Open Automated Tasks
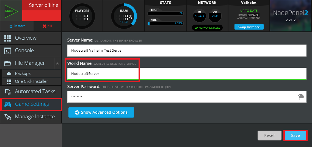Screen dimensions: 312x147 (31, 92)
